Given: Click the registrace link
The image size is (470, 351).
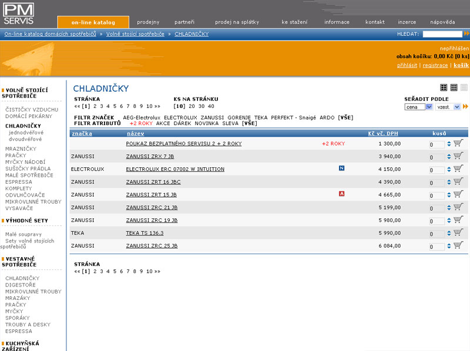Looking at the screenshot, I should click(x=435, y=65).
